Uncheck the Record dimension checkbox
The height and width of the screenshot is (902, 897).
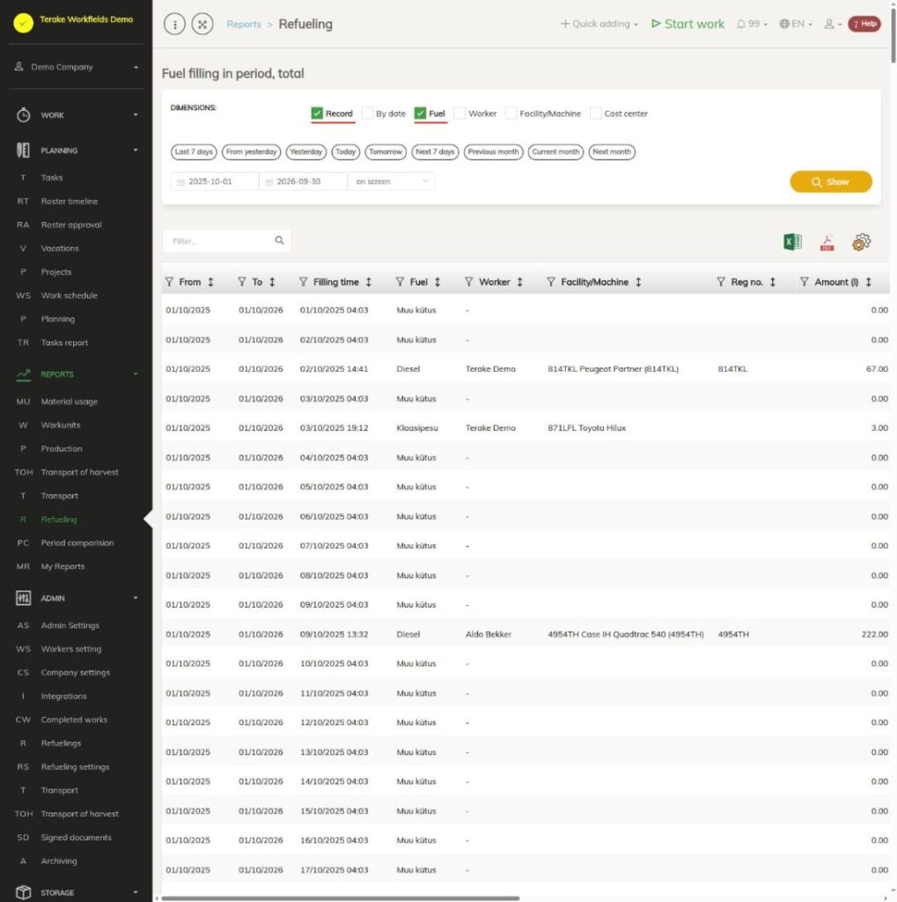coord(317,114)
